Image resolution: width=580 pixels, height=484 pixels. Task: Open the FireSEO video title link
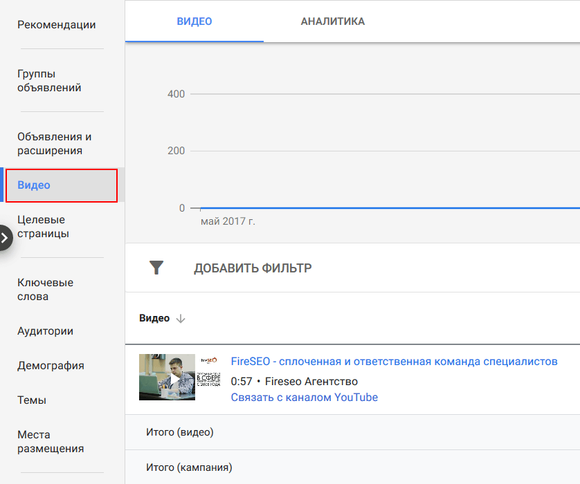pos(394,362)
